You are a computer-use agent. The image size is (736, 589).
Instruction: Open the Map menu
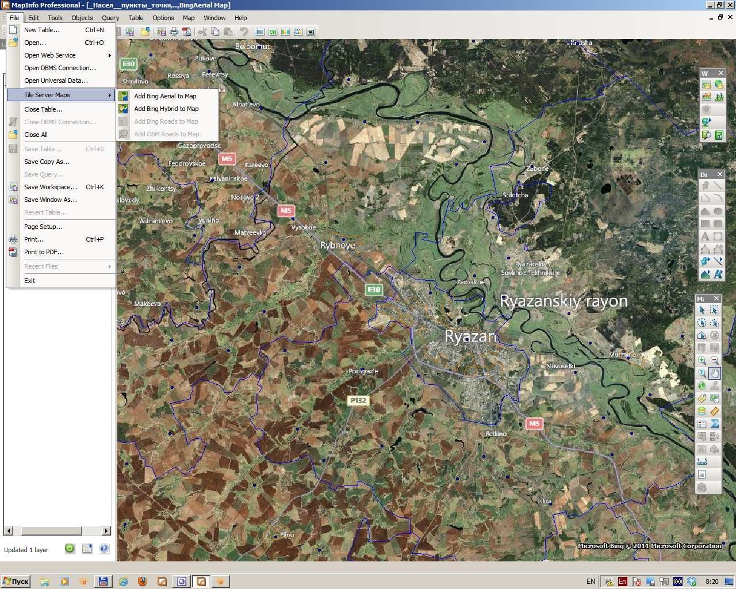tap(189, 18)
